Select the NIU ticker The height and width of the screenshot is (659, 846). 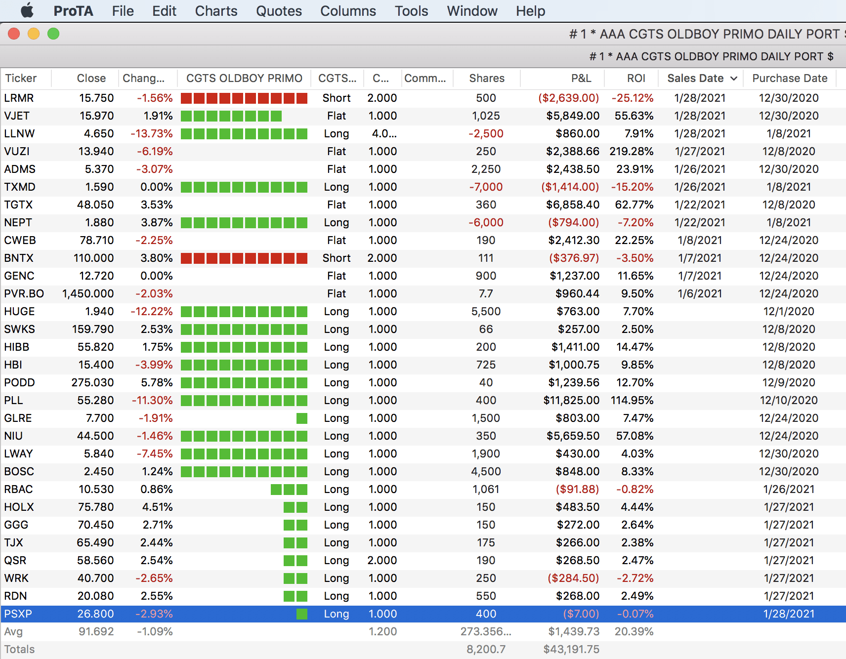coord(13,436)
